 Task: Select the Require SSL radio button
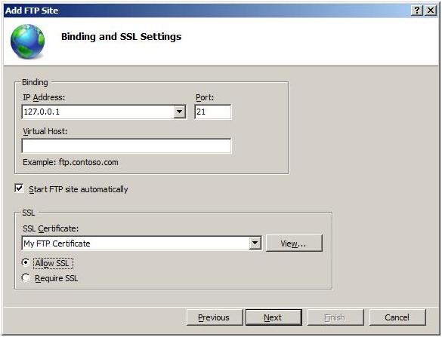coord(26,277)
